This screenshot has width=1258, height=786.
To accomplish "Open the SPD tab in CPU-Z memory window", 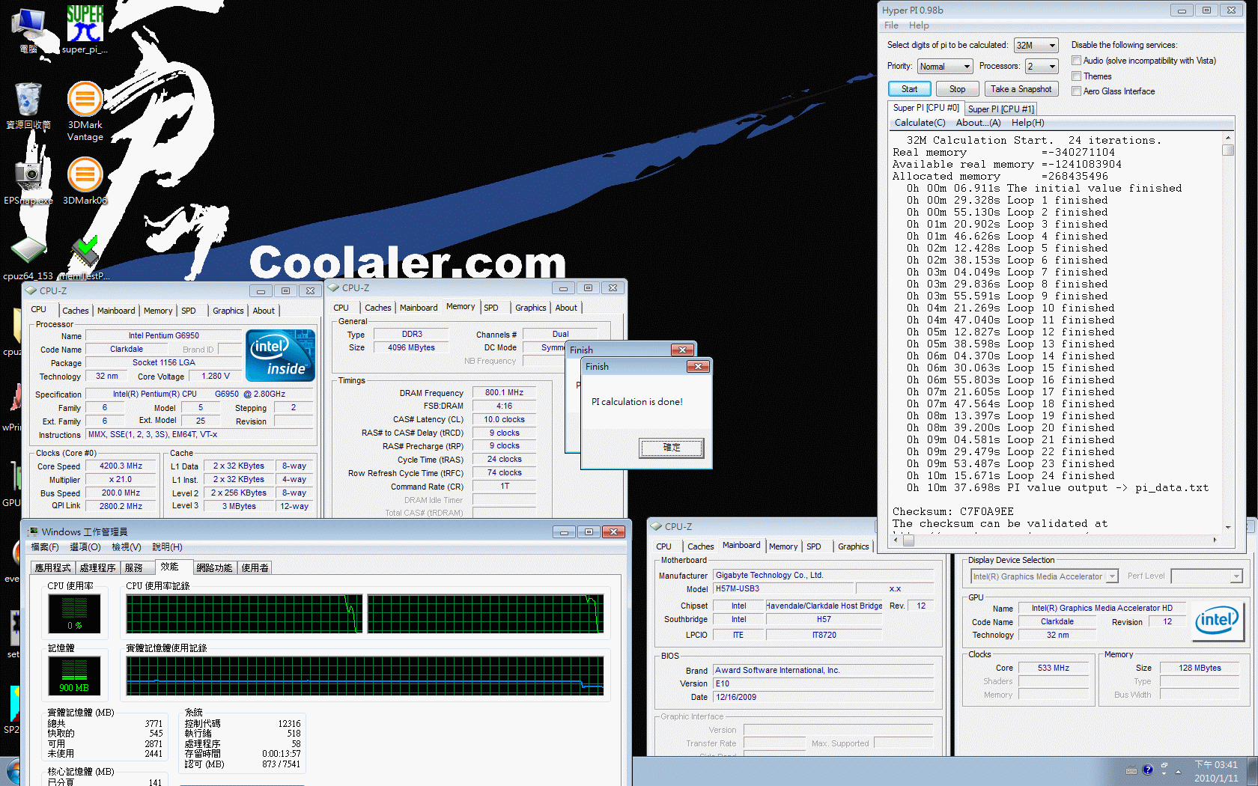I will 490,308.
